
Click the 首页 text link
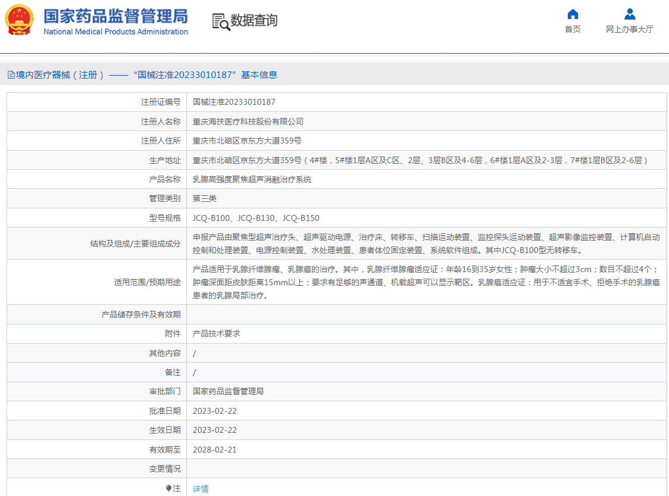coord(573,29)
